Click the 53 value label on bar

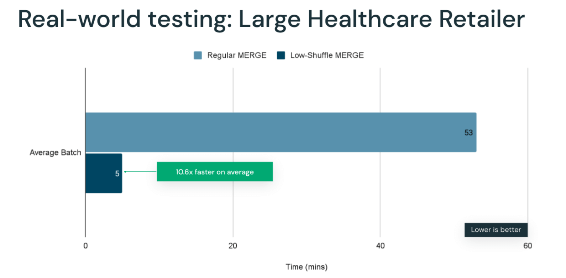pos(468,133)
